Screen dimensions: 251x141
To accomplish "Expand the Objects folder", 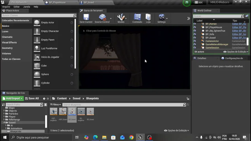I will [x=4, y=111].
